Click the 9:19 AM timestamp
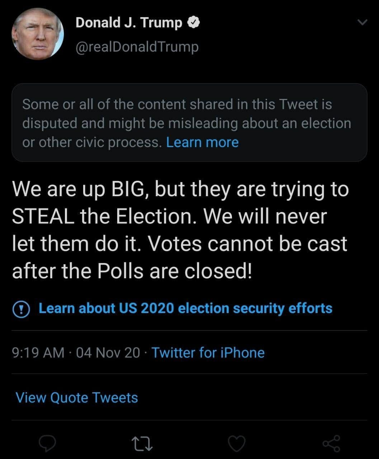The image size is (379, 459). click(38, 352)
